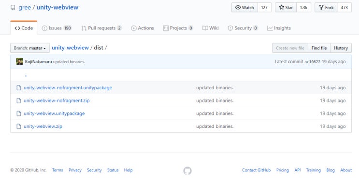Click the GitHub Octocat logo in footer
The height and width of the screenshot is (182, 359).
coord(187,171)
